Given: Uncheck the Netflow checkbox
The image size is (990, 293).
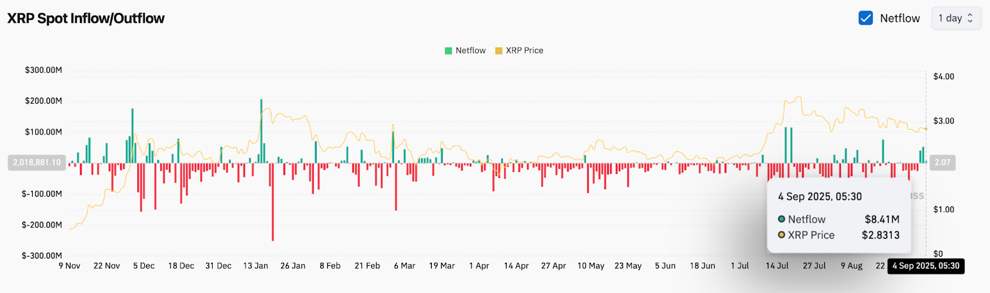Looking at the screenshot, I should 866,18.
